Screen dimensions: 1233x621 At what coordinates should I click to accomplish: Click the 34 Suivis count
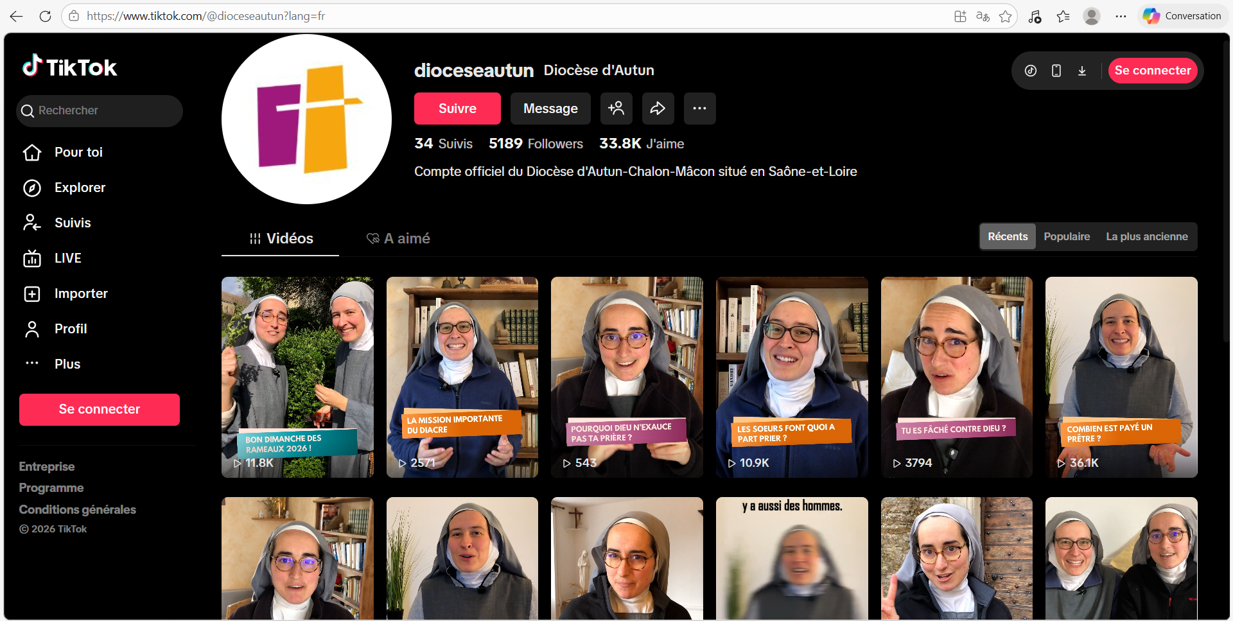pos(443,144)
